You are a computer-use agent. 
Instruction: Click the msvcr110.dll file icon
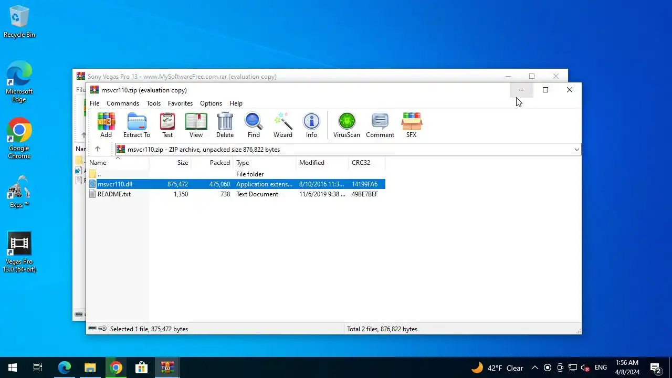pos(93,184)
